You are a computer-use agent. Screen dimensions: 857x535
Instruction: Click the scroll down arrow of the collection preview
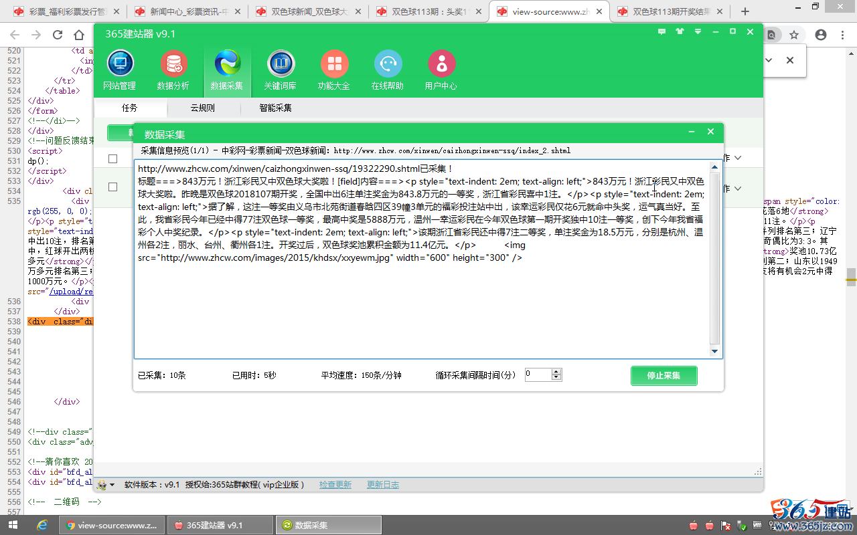[x=714, y=352]
